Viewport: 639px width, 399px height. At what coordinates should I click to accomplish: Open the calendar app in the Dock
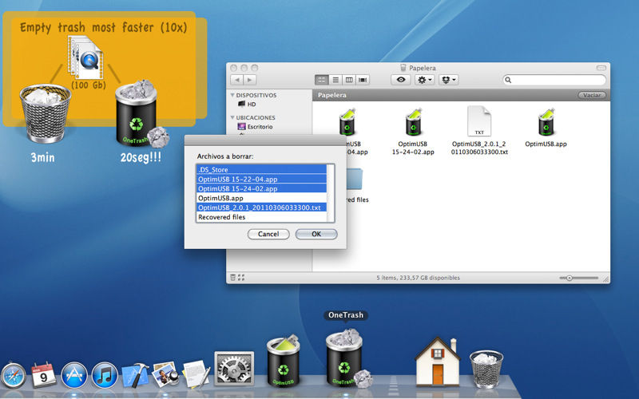click(x=43, y=374)
